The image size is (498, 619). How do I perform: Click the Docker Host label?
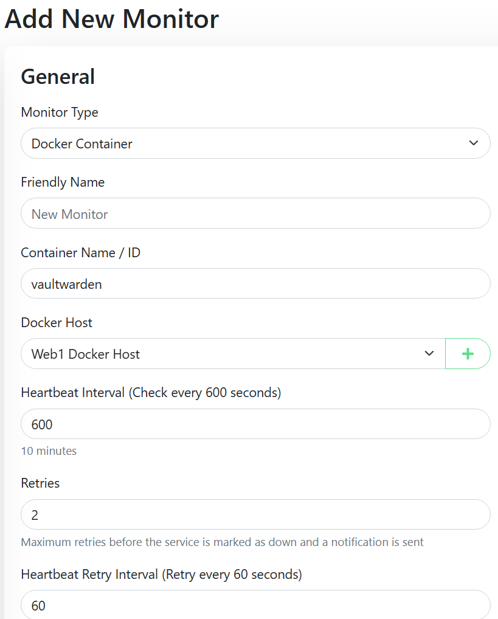[57, 323]
